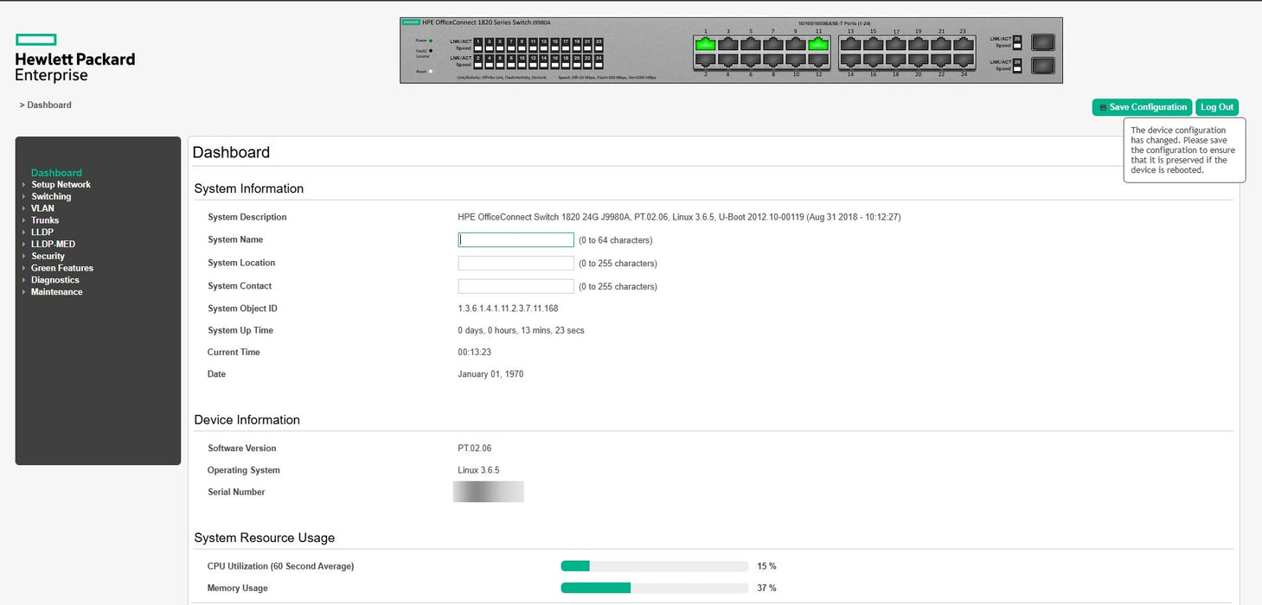Click port 9 on the switch graphic
Viewport: 1262px width, 605px height.
coord(796,44)
